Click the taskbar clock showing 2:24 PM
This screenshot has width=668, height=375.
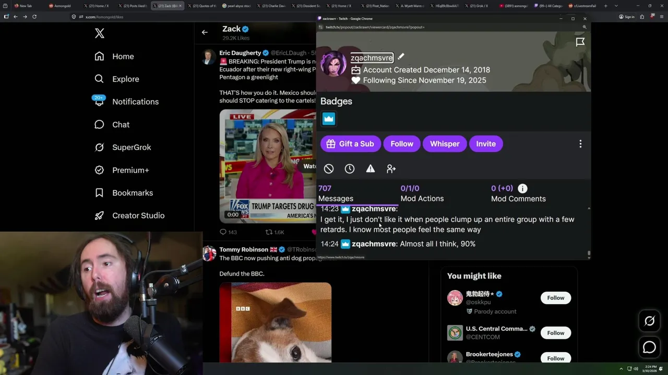point(650,369)
